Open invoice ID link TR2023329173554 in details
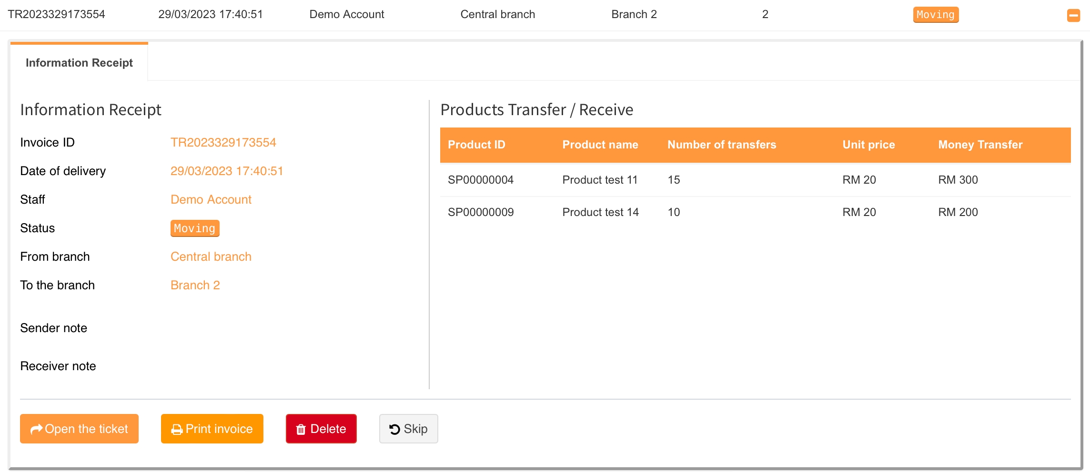The image size is (1090, 472). click(223, 142)
